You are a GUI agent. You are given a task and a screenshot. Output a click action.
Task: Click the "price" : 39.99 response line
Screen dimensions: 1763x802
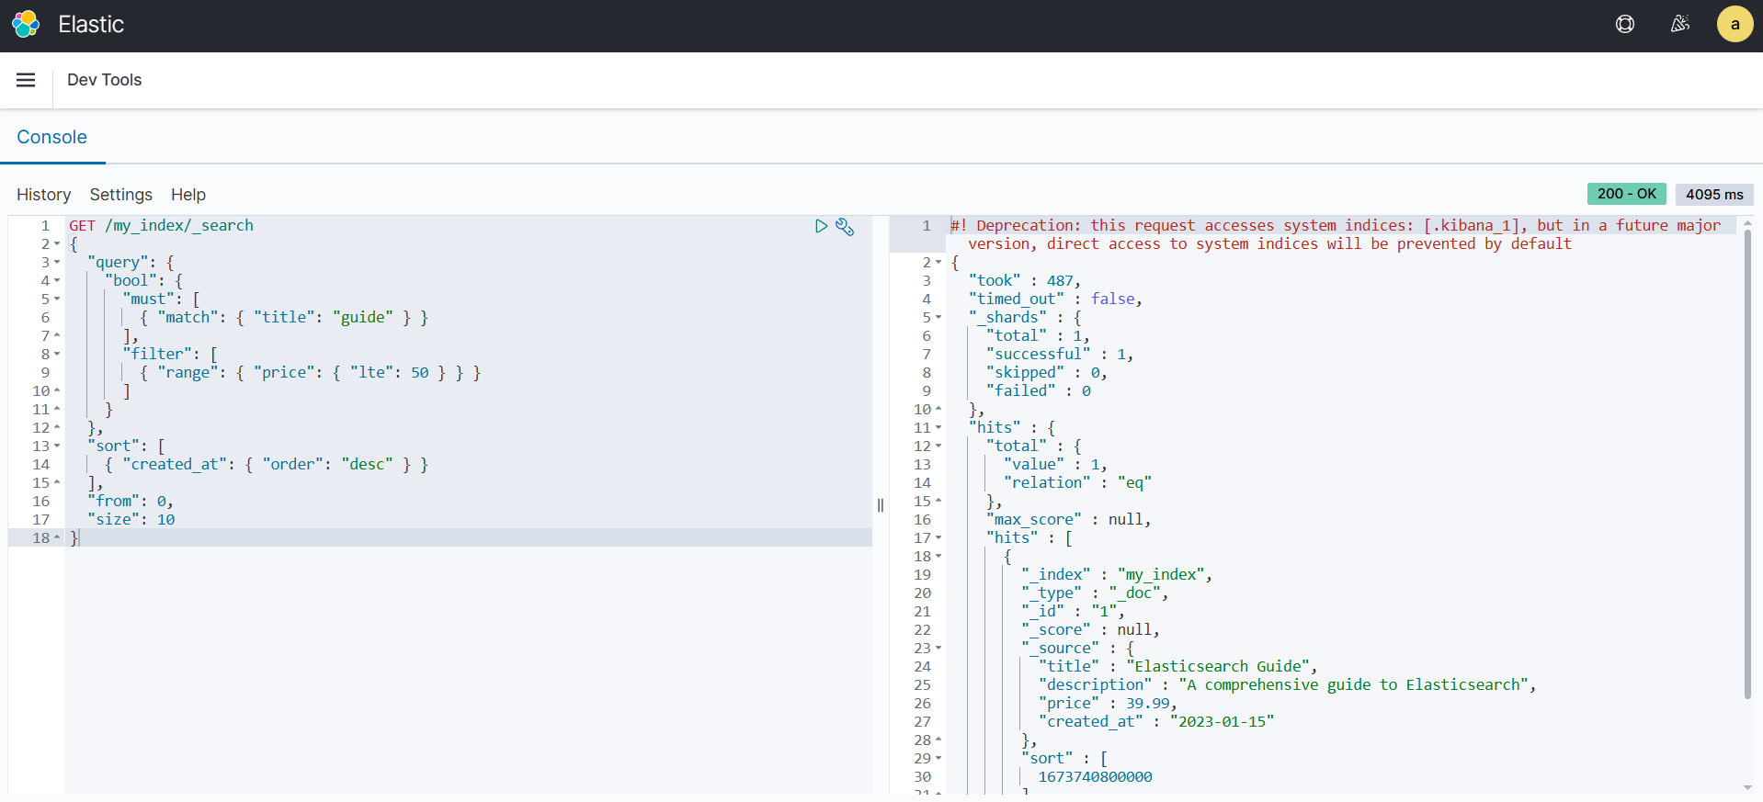pos(1108,704)
